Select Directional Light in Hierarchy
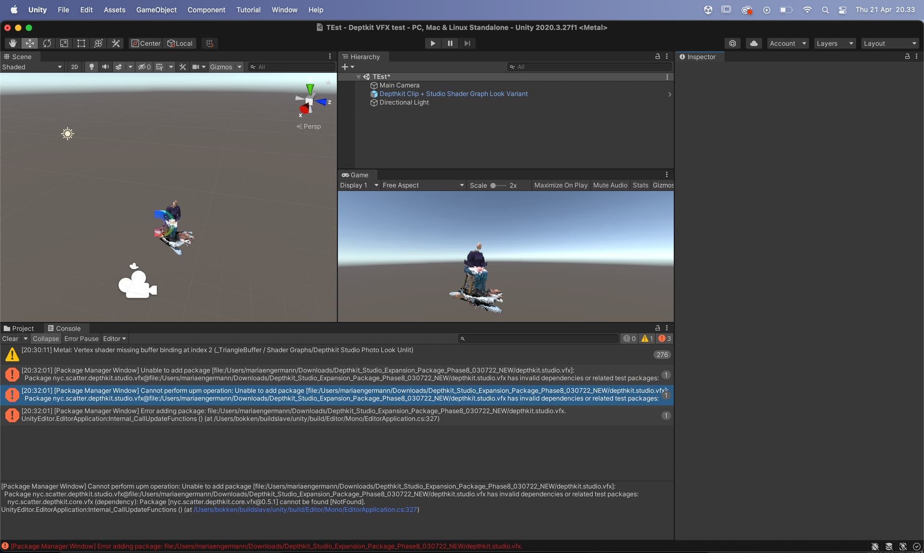 point(404,103)
